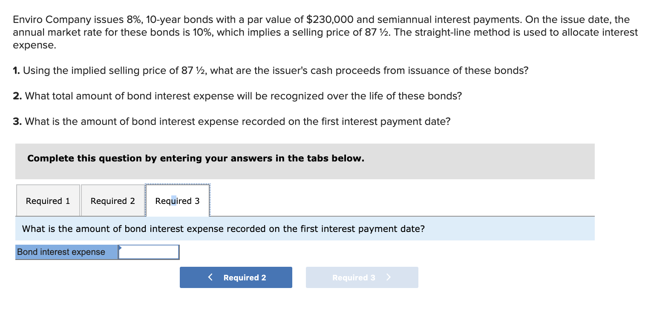This screenshot has width=651, height=322.
Task: Open the Required 2 tab
Action: pos(112,200)
